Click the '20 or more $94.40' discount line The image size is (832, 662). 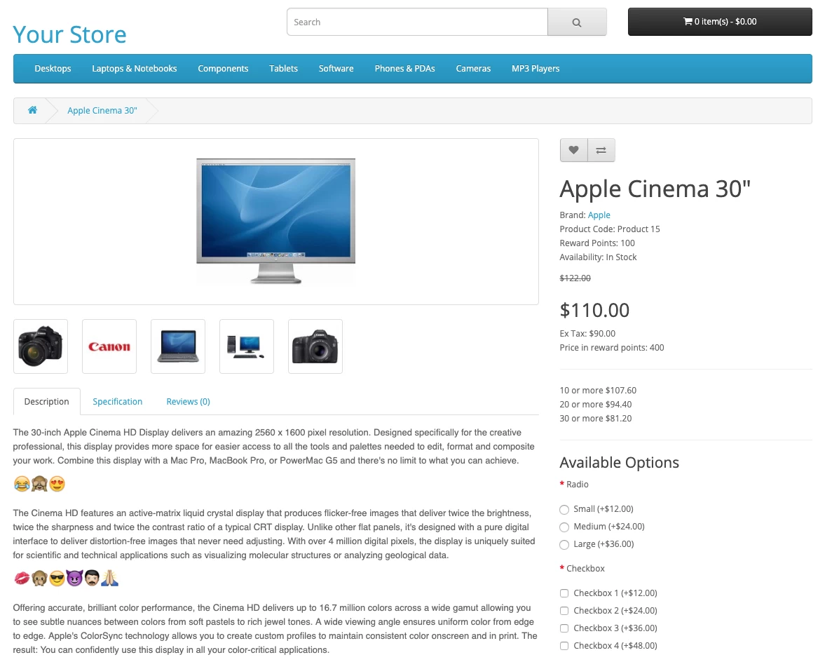pos(595,405)
